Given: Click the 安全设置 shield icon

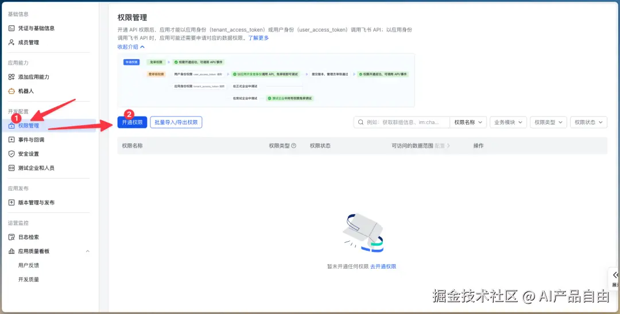Looking at the screenshot, I should (x=11, y=154).
